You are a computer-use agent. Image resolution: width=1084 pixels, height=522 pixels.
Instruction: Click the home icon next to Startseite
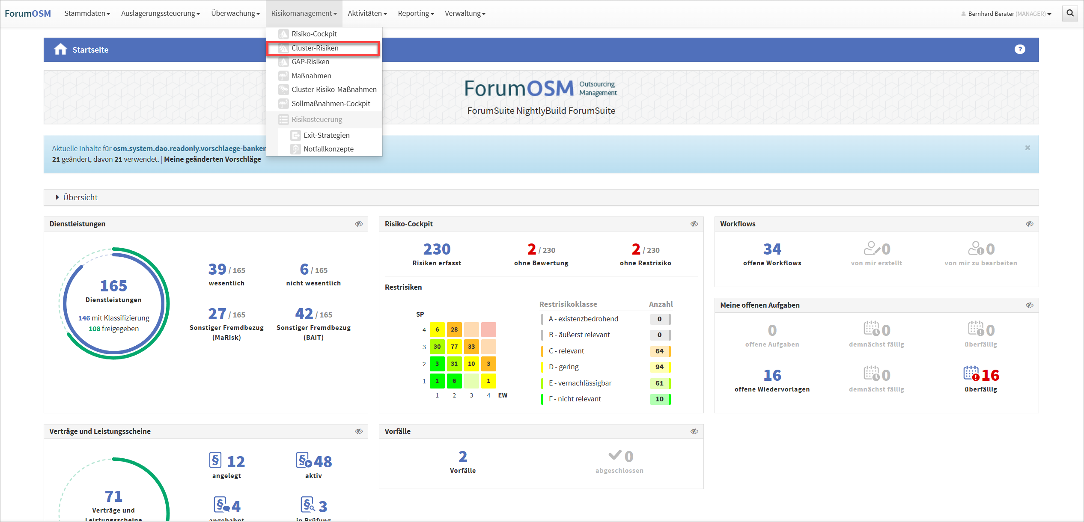click(60, 50)
